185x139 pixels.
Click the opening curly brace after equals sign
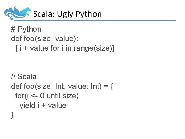point(112,86)
